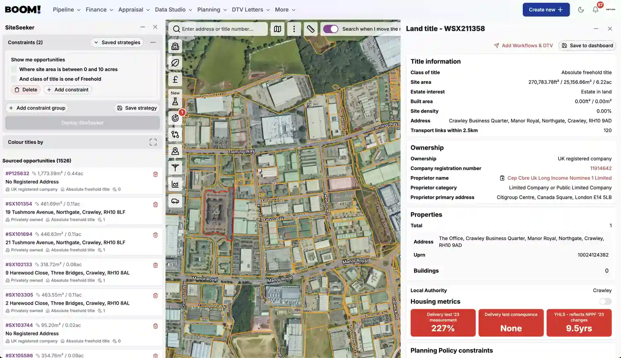Toggle the Housing metrics switch
Viewport: 621px width, 358px height.
[605, 301]
